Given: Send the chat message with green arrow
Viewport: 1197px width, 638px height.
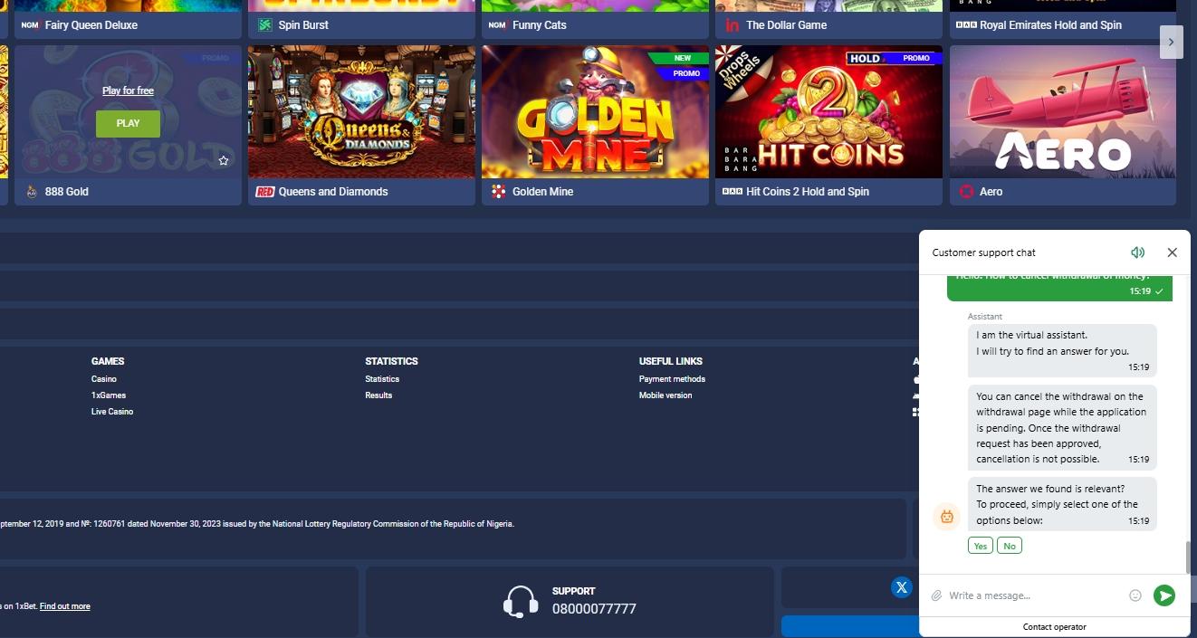Looking at the screenshot, I should [x=1164, y=595].
